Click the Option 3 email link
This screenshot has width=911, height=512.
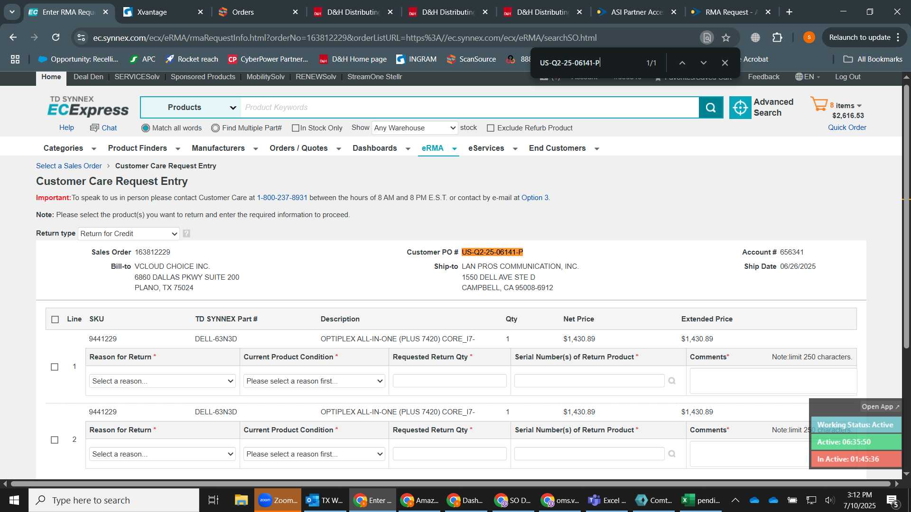535,198
